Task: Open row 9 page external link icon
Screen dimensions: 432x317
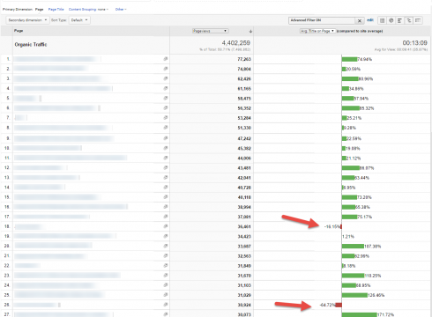Action: coord(166,138)
